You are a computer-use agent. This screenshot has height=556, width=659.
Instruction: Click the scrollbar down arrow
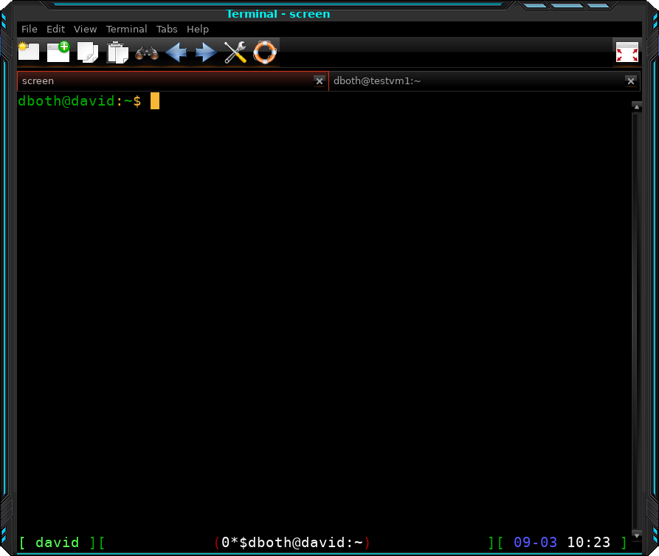[x=637, y=535]
